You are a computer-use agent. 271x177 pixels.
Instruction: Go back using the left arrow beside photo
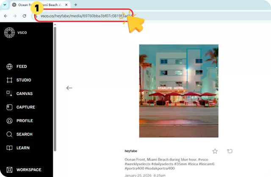click(69, 88)
